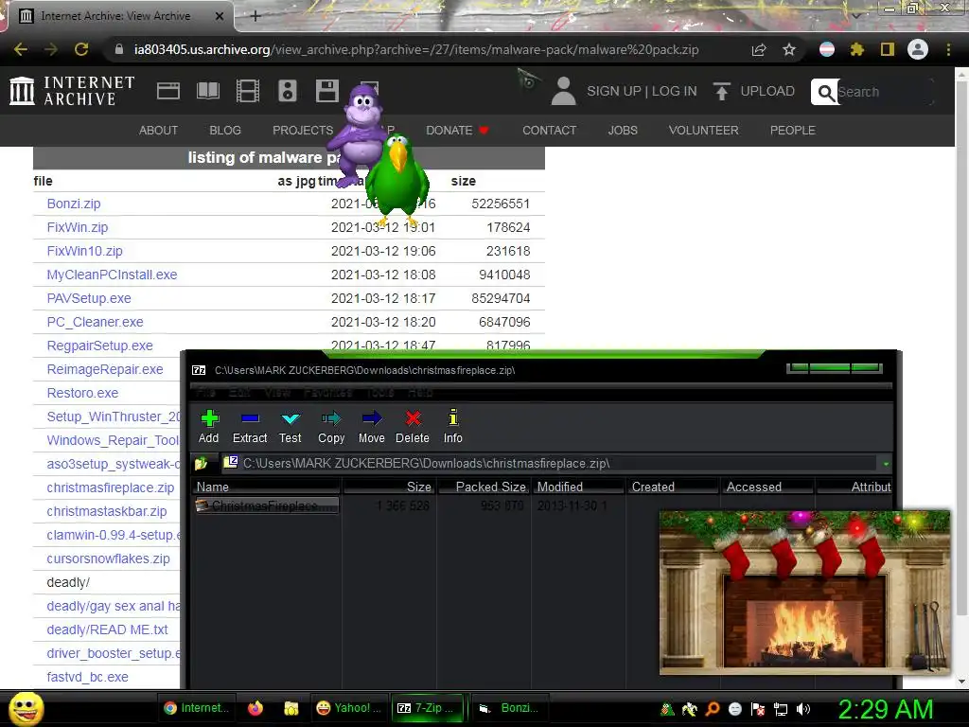Image resolution: width=969 pixels, height=727 pixels.
Task: Open the christmastaskbar.zip link
Action: point(107,511)
